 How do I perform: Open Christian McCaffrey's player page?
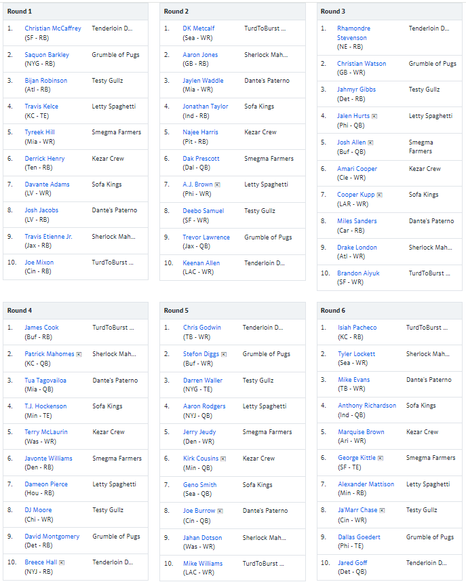[x=53, y=28]
